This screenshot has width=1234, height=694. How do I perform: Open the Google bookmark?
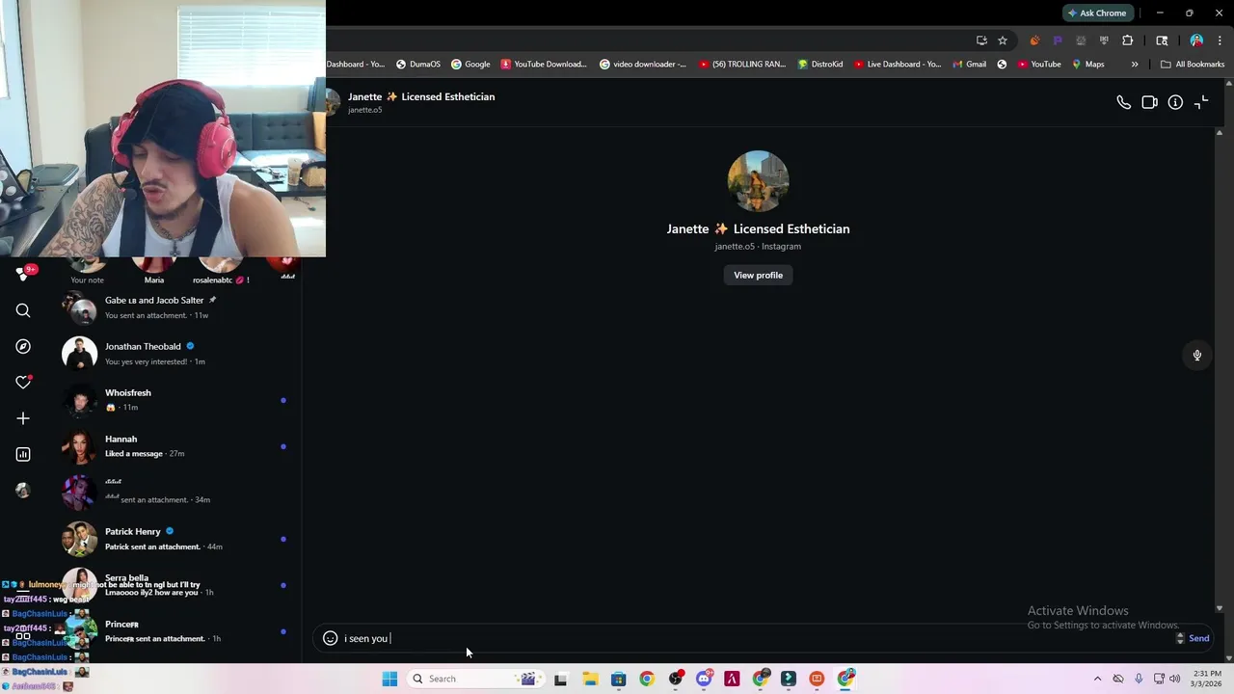[x=470, y=65]
